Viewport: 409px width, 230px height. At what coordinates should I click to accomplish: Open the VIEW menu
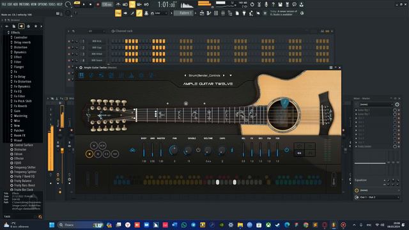34,4
